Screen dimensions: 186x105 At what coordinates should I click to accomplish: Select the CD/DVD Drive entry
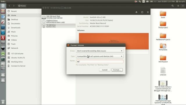click(59, 21)
